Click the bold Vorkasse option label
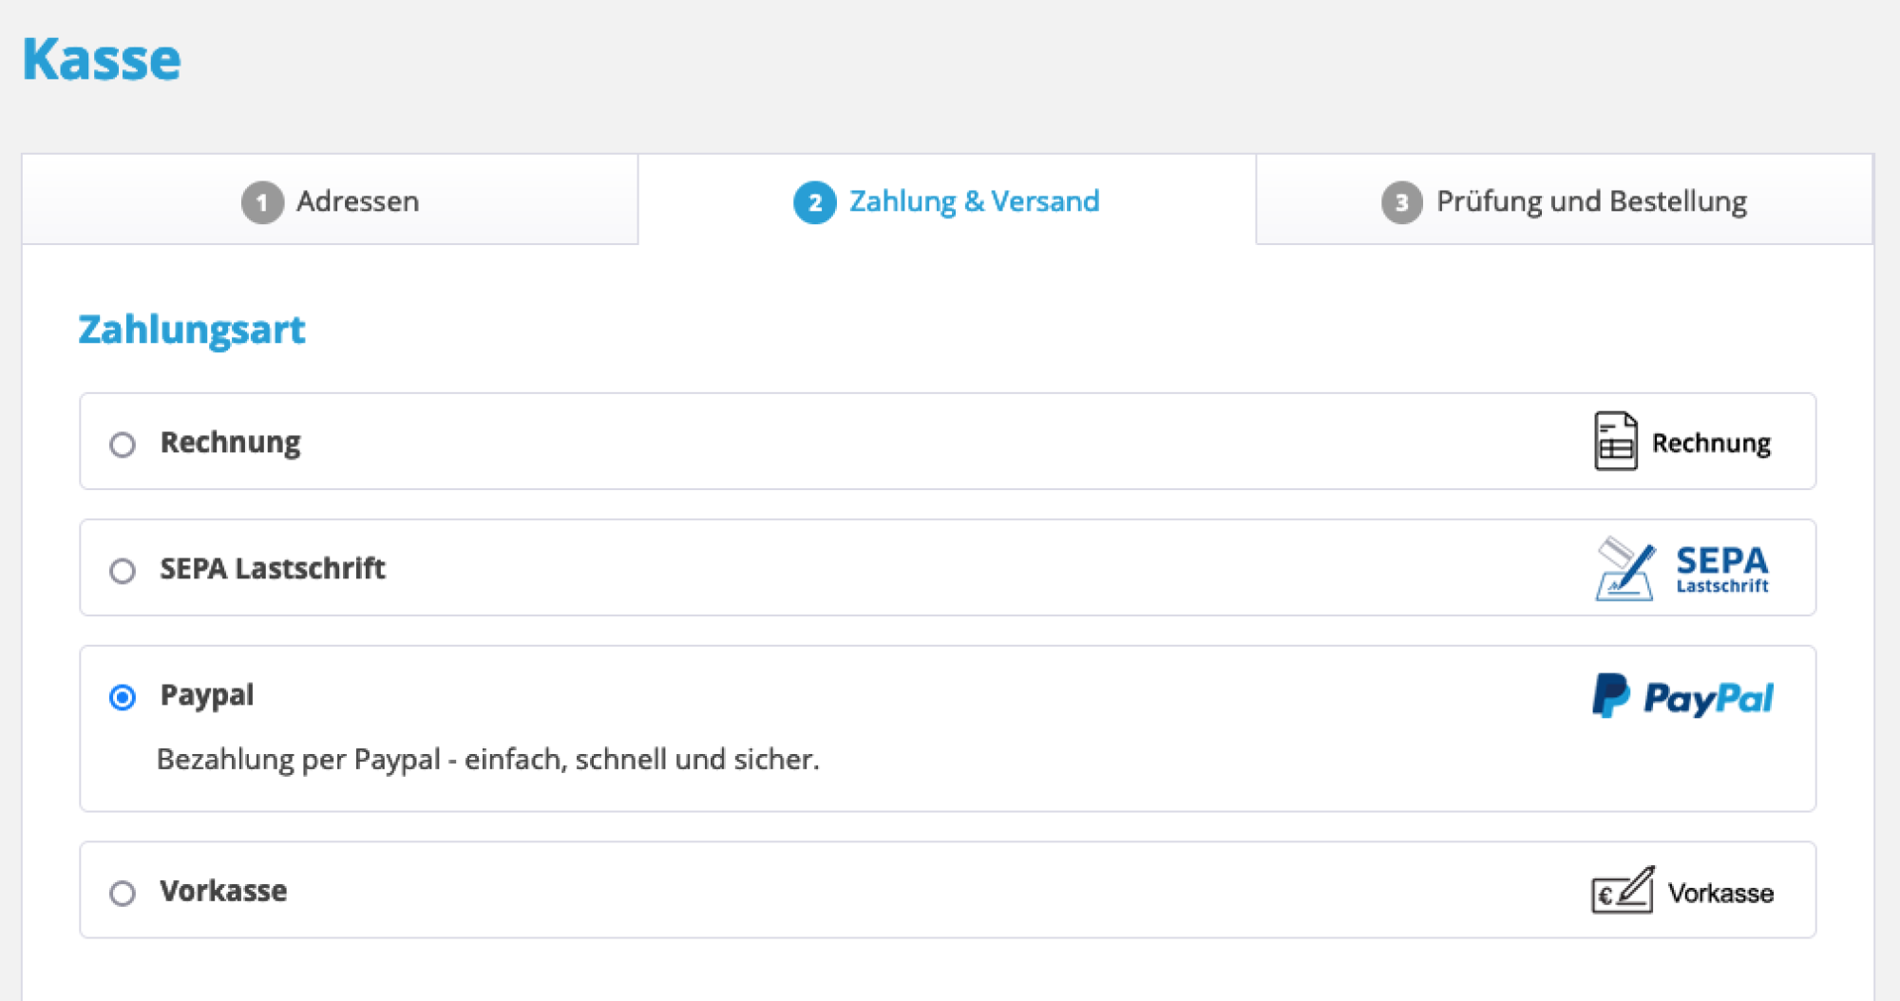Viewport: 1900px width, 1001px height. pos(223,891)
